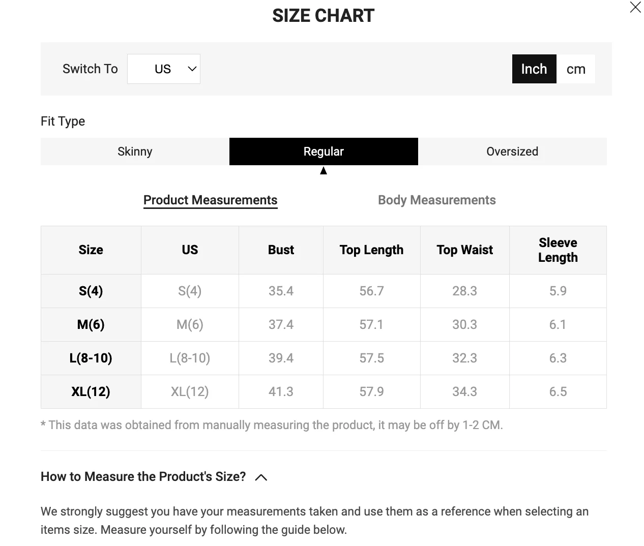Collapse the How to Measure section chevron
The image size is (644, 546).
pyautogui.click(x=261, y=477)
